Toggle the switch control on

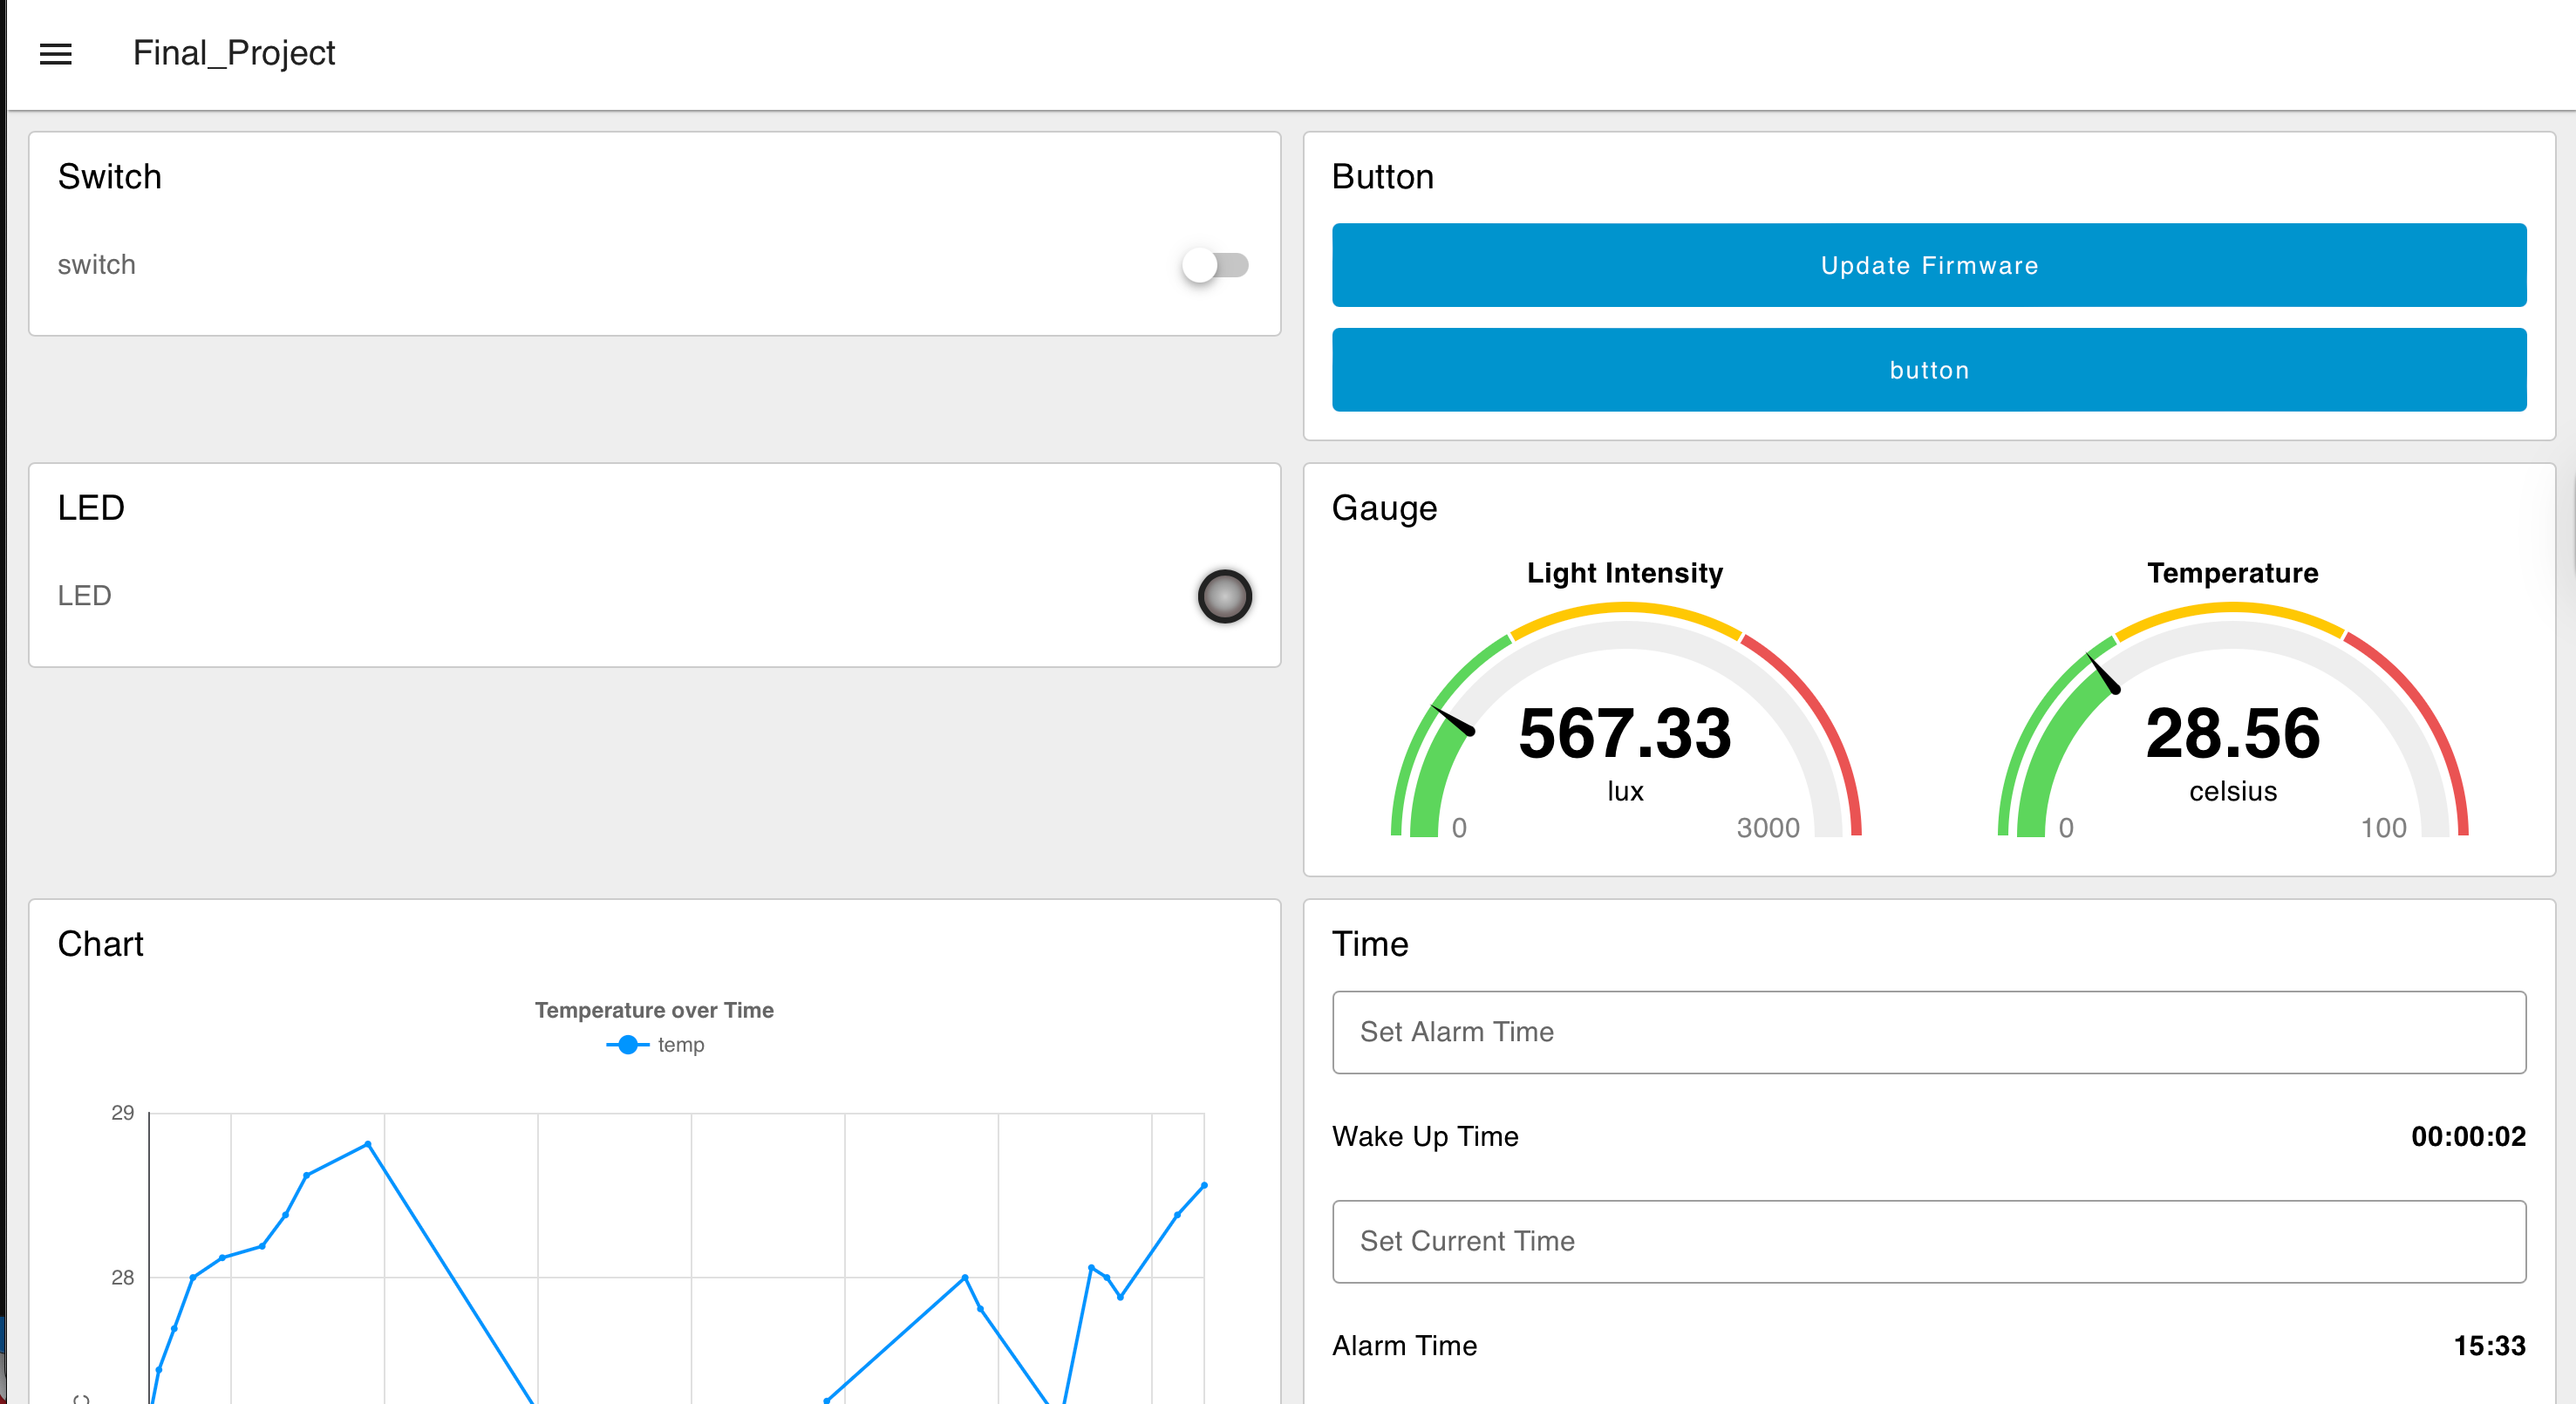click(1215, 265)
